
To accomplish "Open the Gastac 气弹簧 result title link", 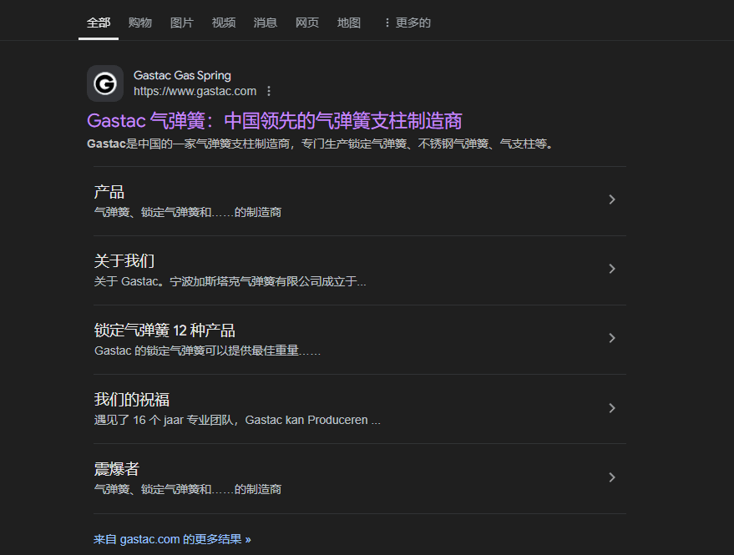I will tap(275, 121).
